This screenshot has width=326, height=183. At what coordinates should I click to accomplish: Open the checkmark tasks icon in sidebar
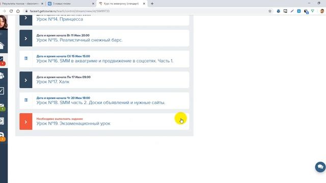(x=2, y=91)
